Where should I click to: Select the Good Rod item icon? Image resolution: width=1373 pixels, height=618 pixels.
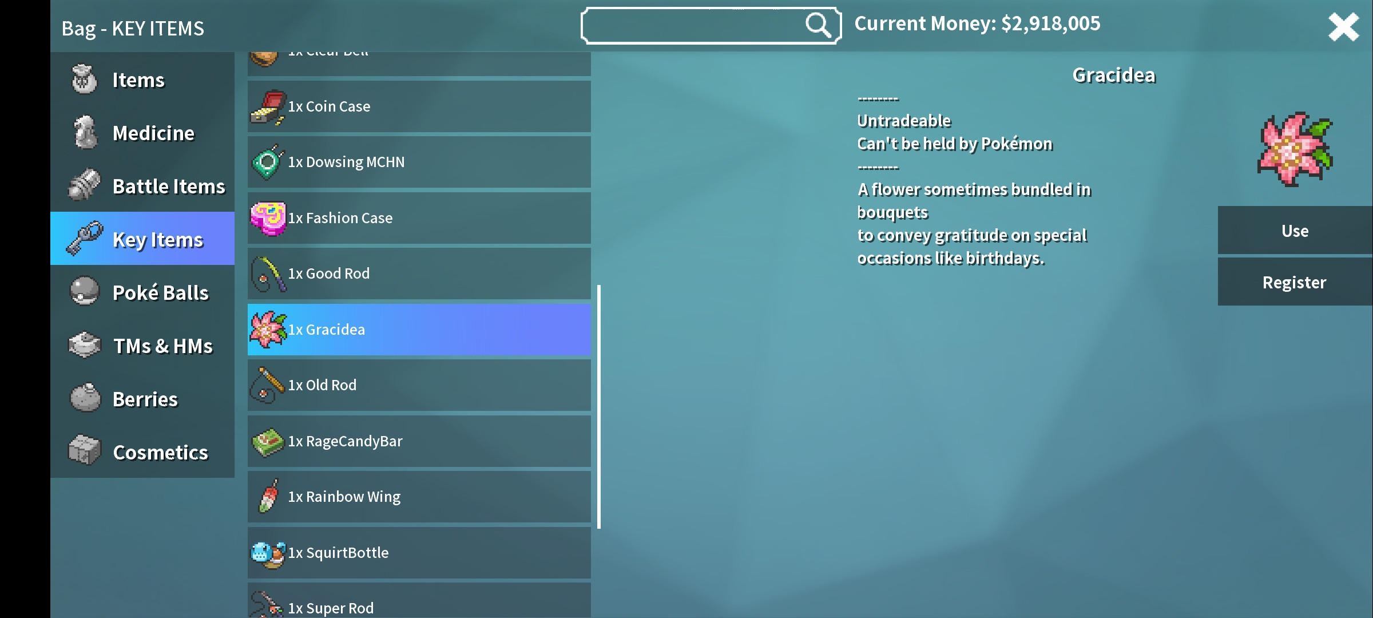click(267, 272)
